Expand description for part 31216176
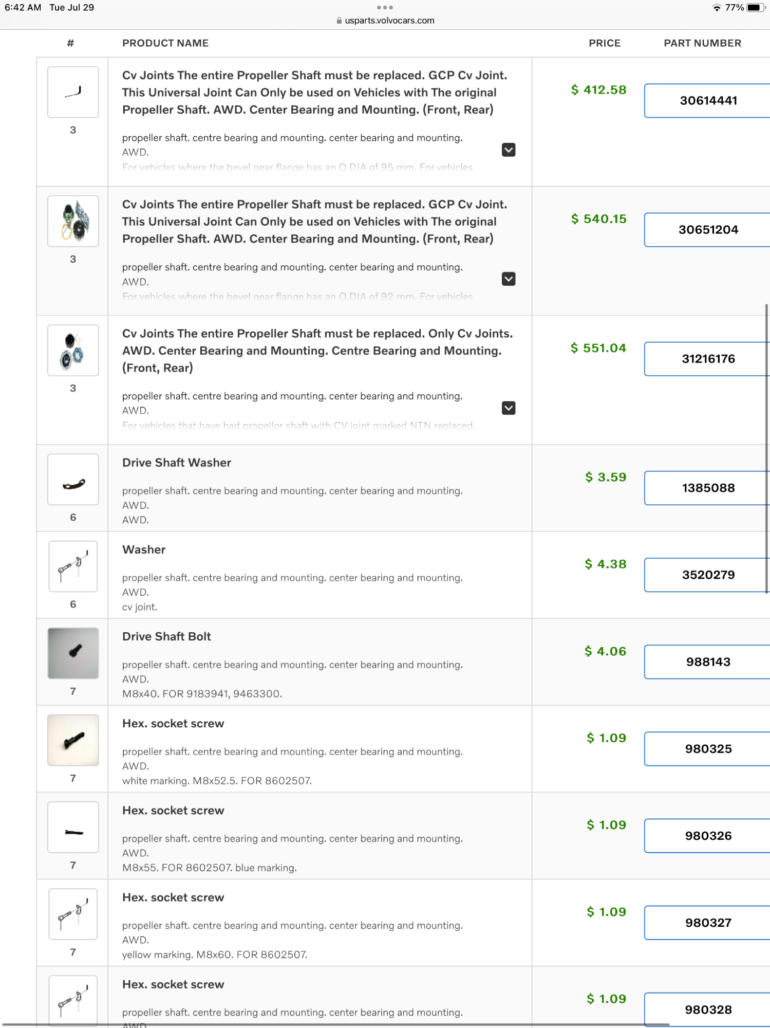Image resolution: width=770 pixels, height=1028 pixels. (508, 408)
